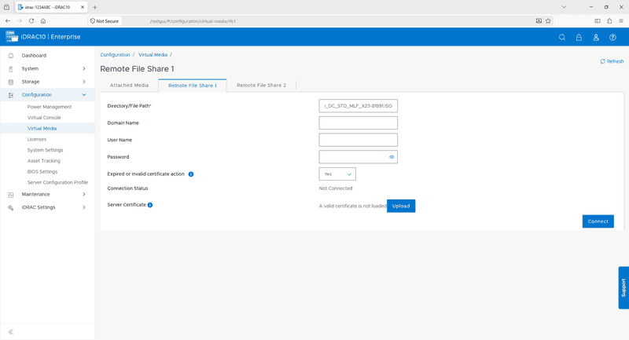Click the Upload certificate button
This screenshot has width=629, height=340.
pyautogui.click(x=401, y=206)
